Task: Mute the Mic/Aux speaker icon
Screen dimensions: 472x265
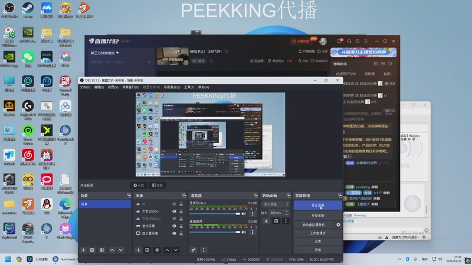Action: (244, 214)
